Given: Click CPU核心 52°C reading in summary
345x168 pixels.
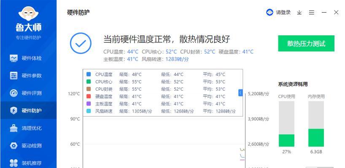Looking at the screenshot, I should pos(159,52).
